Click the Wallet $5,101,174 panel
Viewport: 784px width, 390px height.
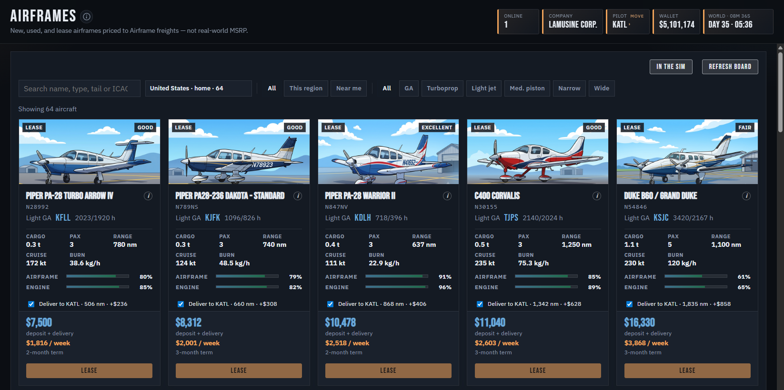tap(676, 21)
